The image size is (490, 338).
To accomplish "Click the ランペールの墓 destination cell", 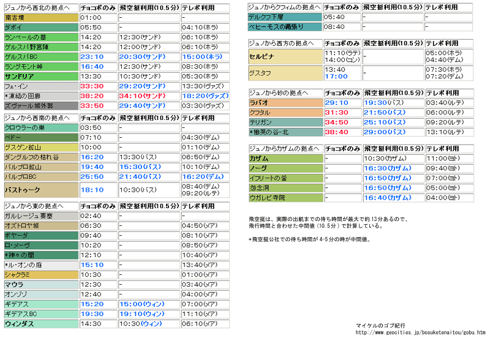I will pyautogui.click(x=41, y=37).
